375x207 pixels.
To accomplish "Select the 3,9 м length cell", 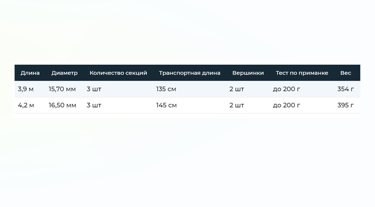I will [x=26, y=89].
